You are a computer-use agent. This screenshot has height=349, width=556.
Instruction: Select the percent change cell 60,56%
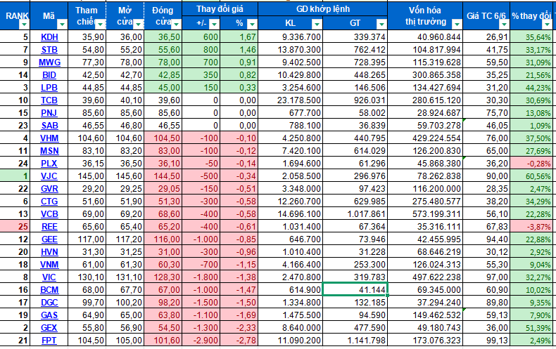click(x=531, y=176)
